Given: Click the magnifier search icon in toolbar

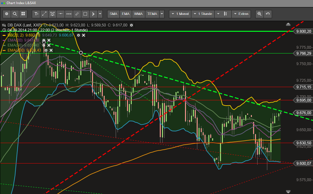Looking at the screenshot, I should point(15,14).
